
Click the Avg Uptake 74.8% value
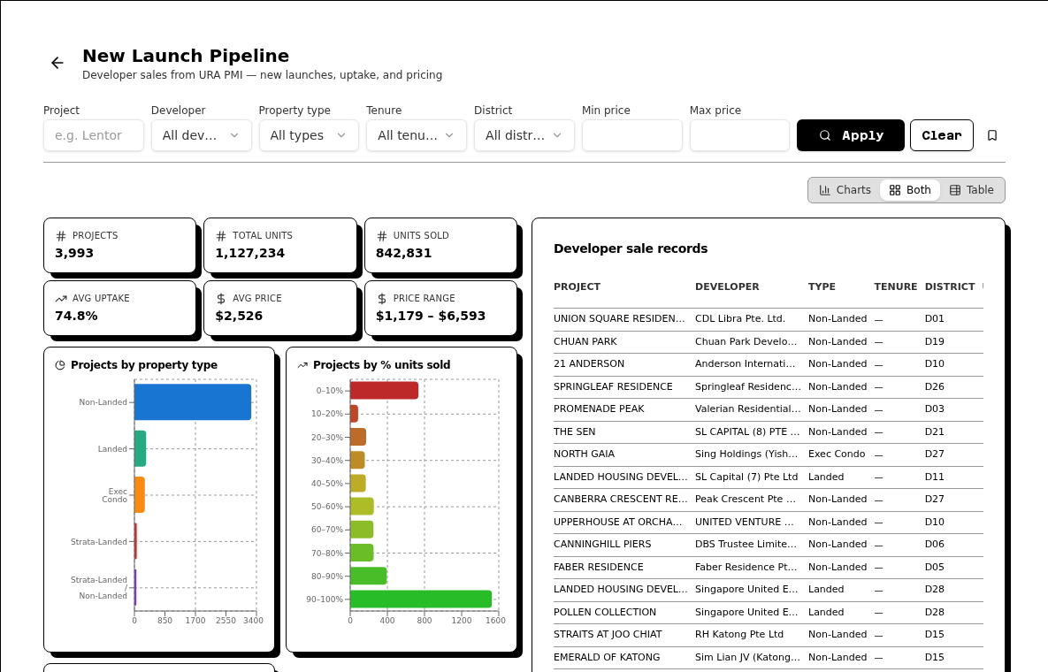point(76,316)
